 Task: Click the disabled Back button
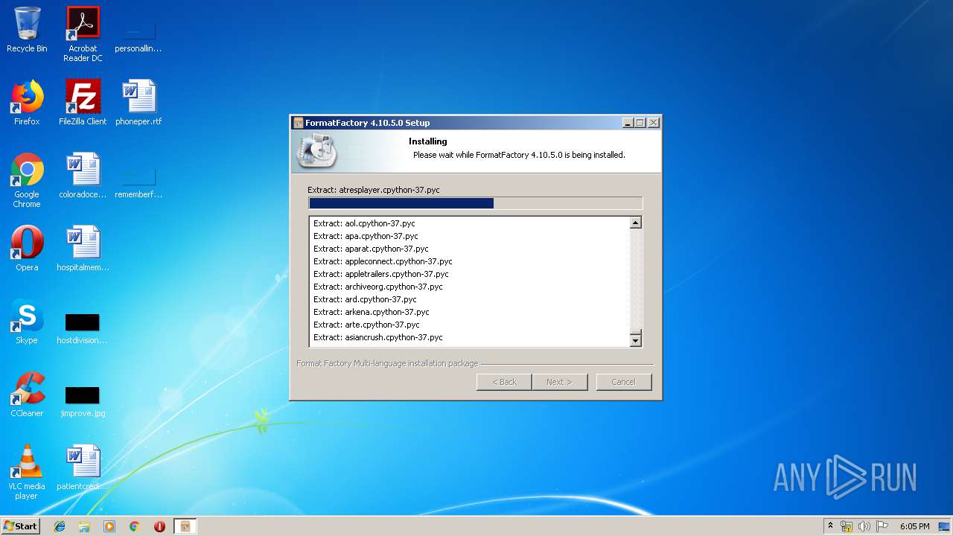504,382
